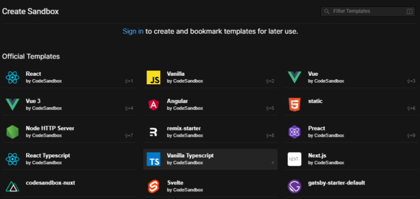This screenshot has width=420, height=199.
Task: Open the codesandbox-nuxt template name
Action: [50, 183]
